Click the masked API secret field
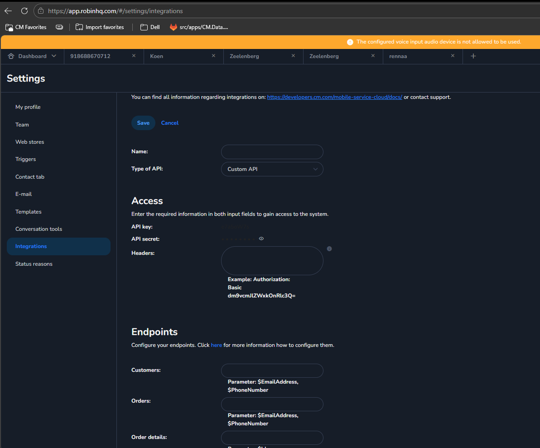 pyautogui.click(x=238, y=239)
